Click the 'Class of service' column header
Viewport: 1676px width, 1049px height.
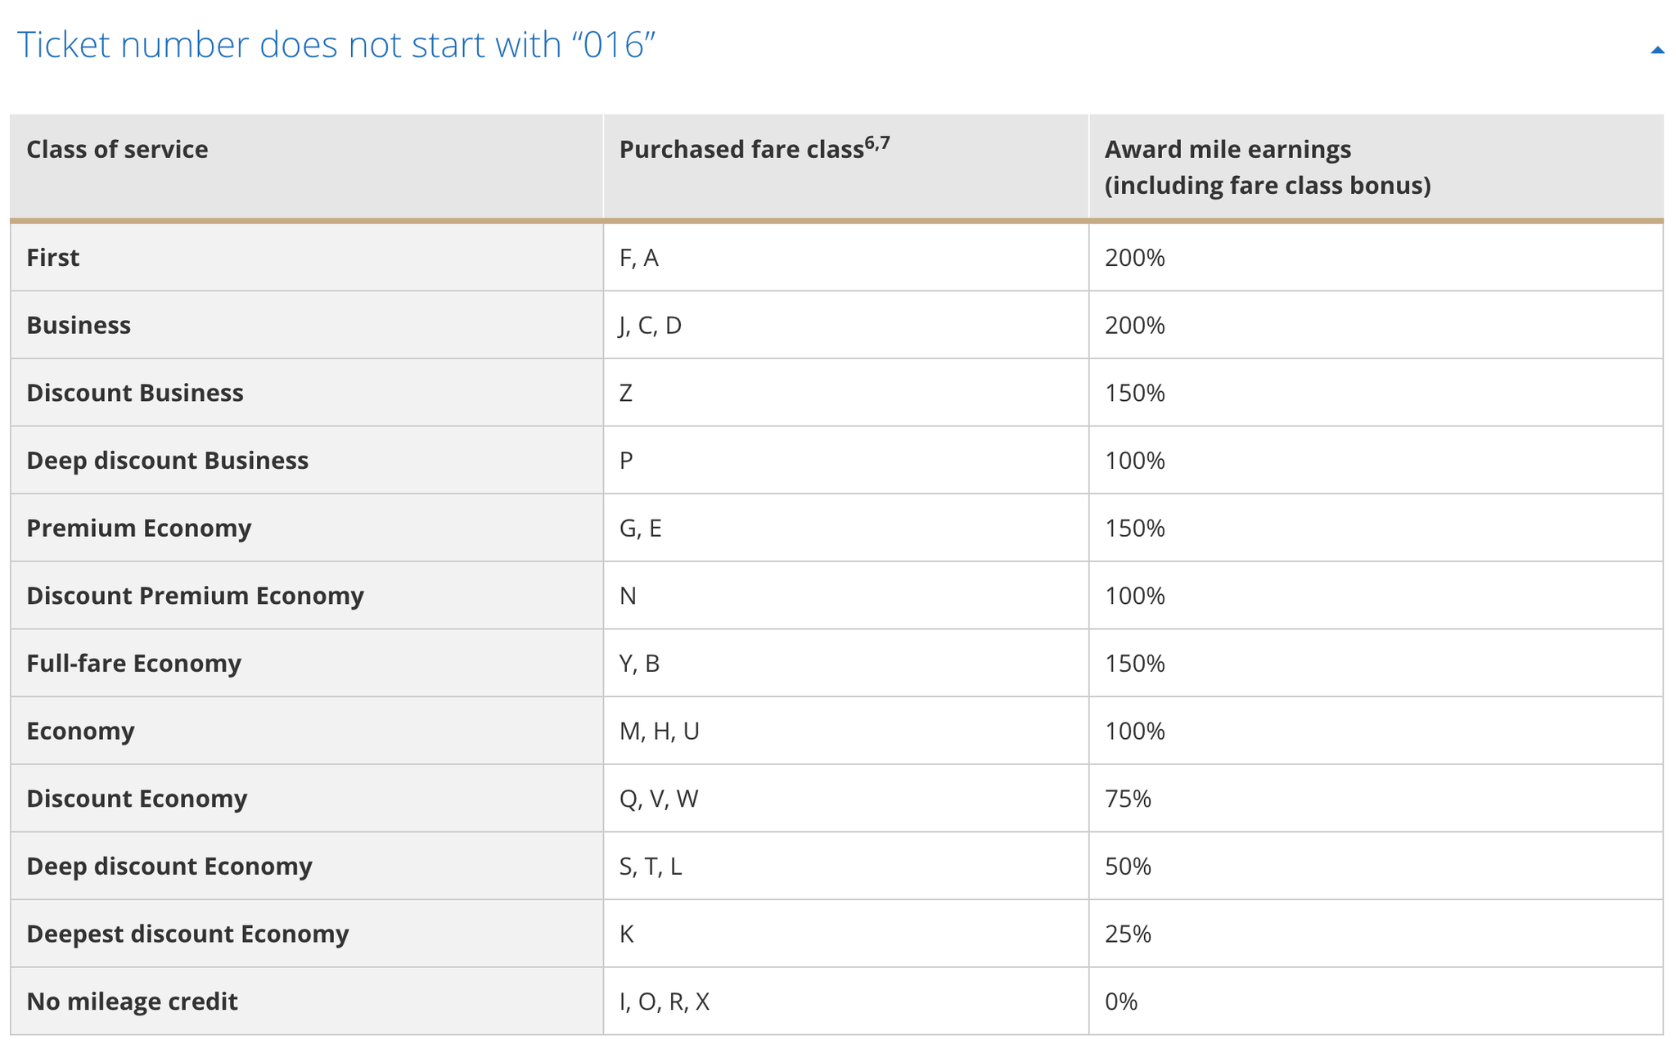(x=117, y=150)
